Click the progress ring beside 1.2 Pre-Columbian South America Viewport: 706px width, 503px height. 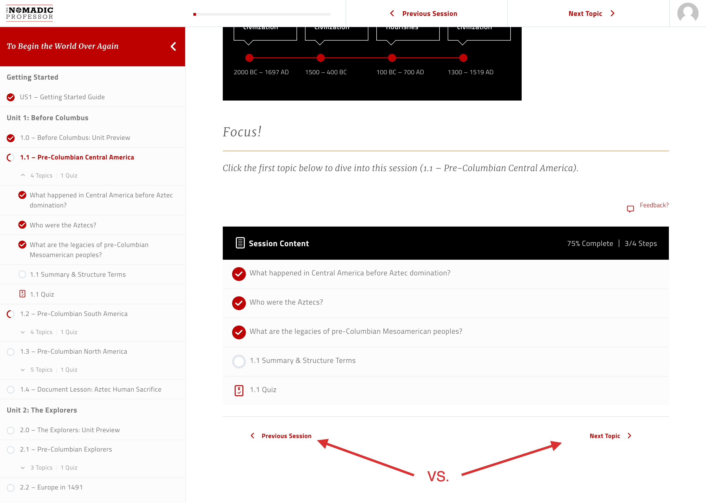11,314
